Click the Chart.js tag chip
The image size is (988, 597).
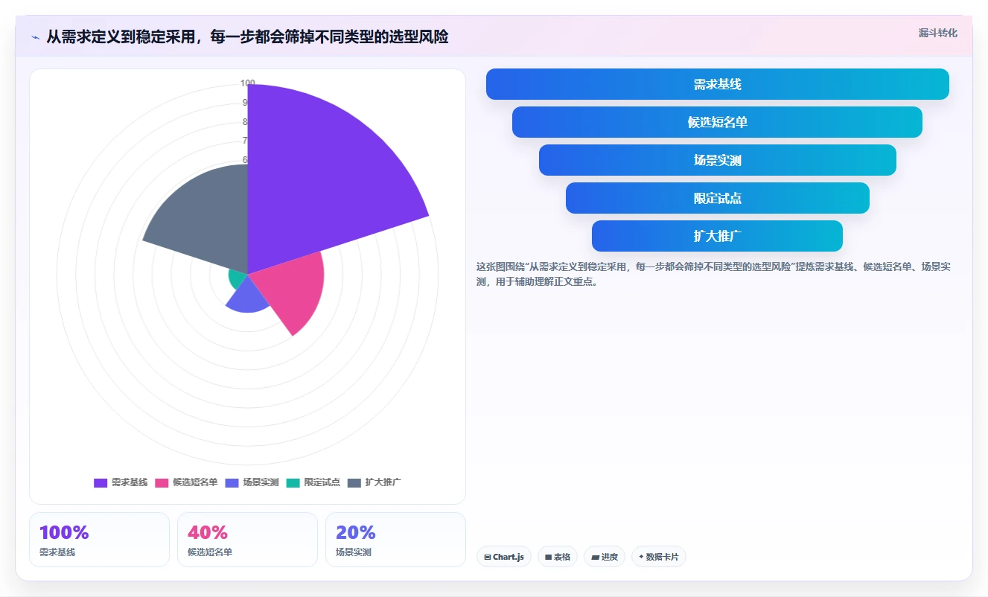click(x=504, y=557)
